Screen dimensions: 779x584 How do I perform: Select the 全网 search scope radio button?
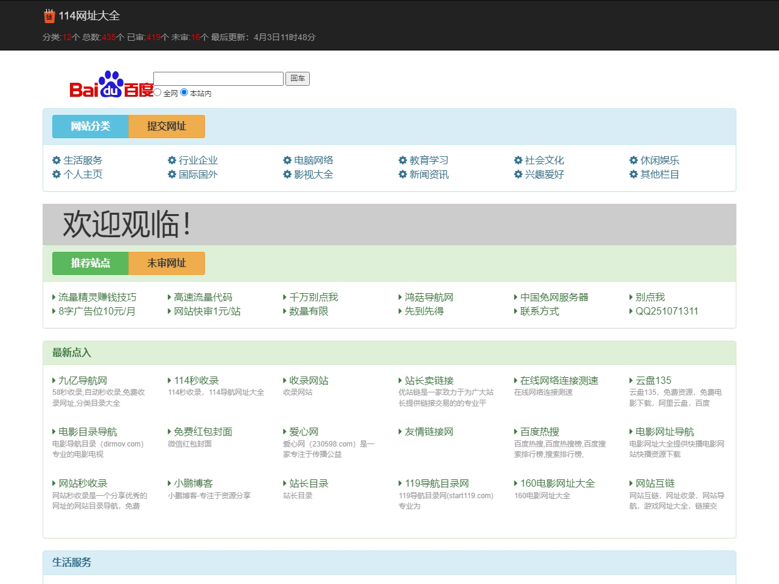(157, 93)
